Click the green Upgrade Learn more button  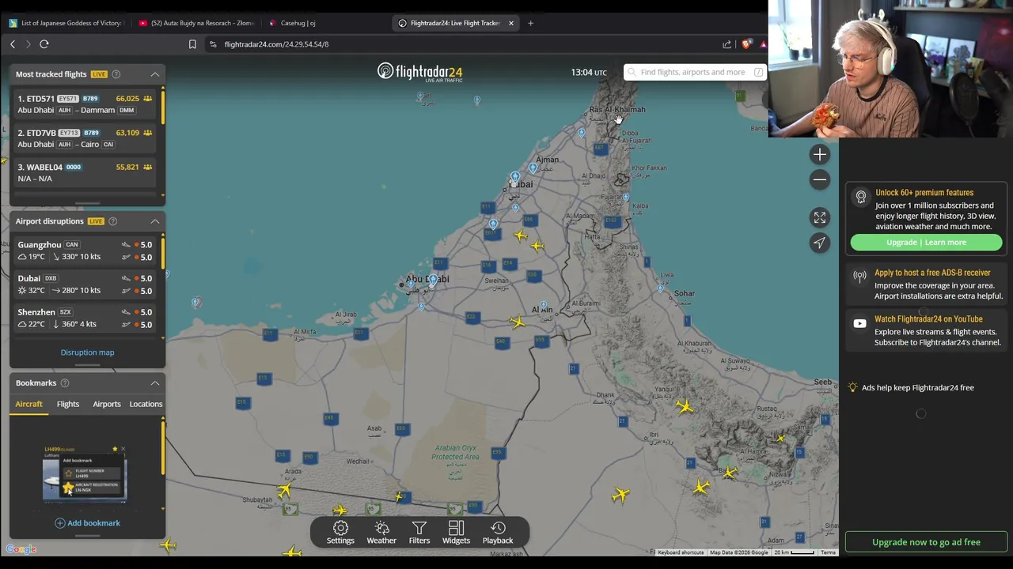926,243
